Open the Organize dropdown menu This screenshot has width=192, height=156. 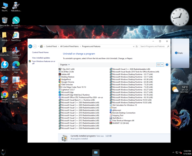[65, 65]
